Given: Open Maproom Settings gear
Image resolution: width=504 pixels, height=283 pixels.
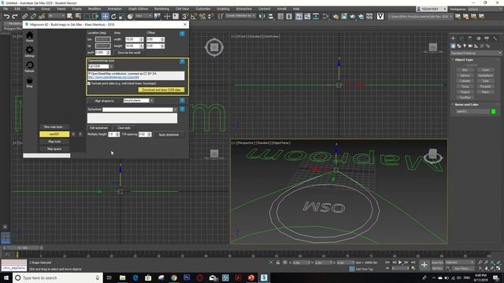Looking at the screenshot, I should (30, 51).
